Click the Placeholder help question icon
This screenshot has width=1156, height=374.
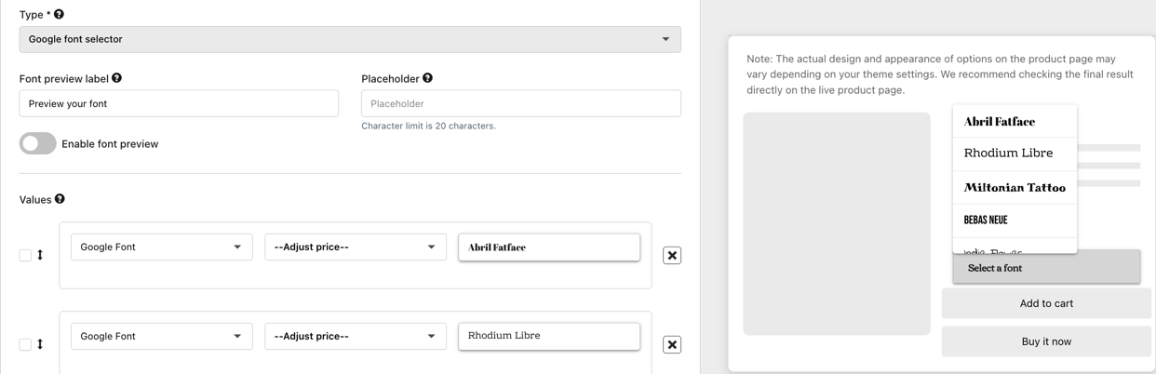coord(427,78)
